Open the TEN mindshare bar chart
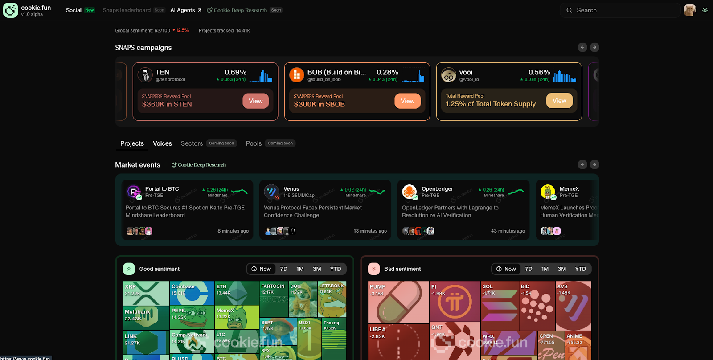713x360 pixels. pos(261,76)
